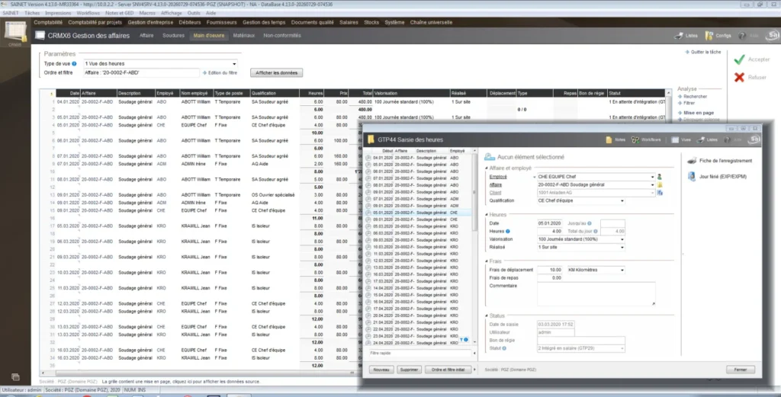This screenshot has width=781, height=397.
Task: Click the green Accepter checkmark
Action: click(x=740, y=59)
